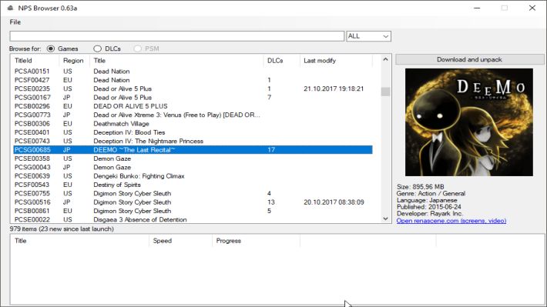Click the 21.10.2017 19:18:21 date cell
547x307 pixels.
point(334,88)
